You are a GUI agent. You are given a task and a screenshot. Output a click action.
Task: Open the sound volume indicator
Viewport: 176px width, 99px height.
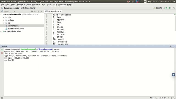[149, 2]
